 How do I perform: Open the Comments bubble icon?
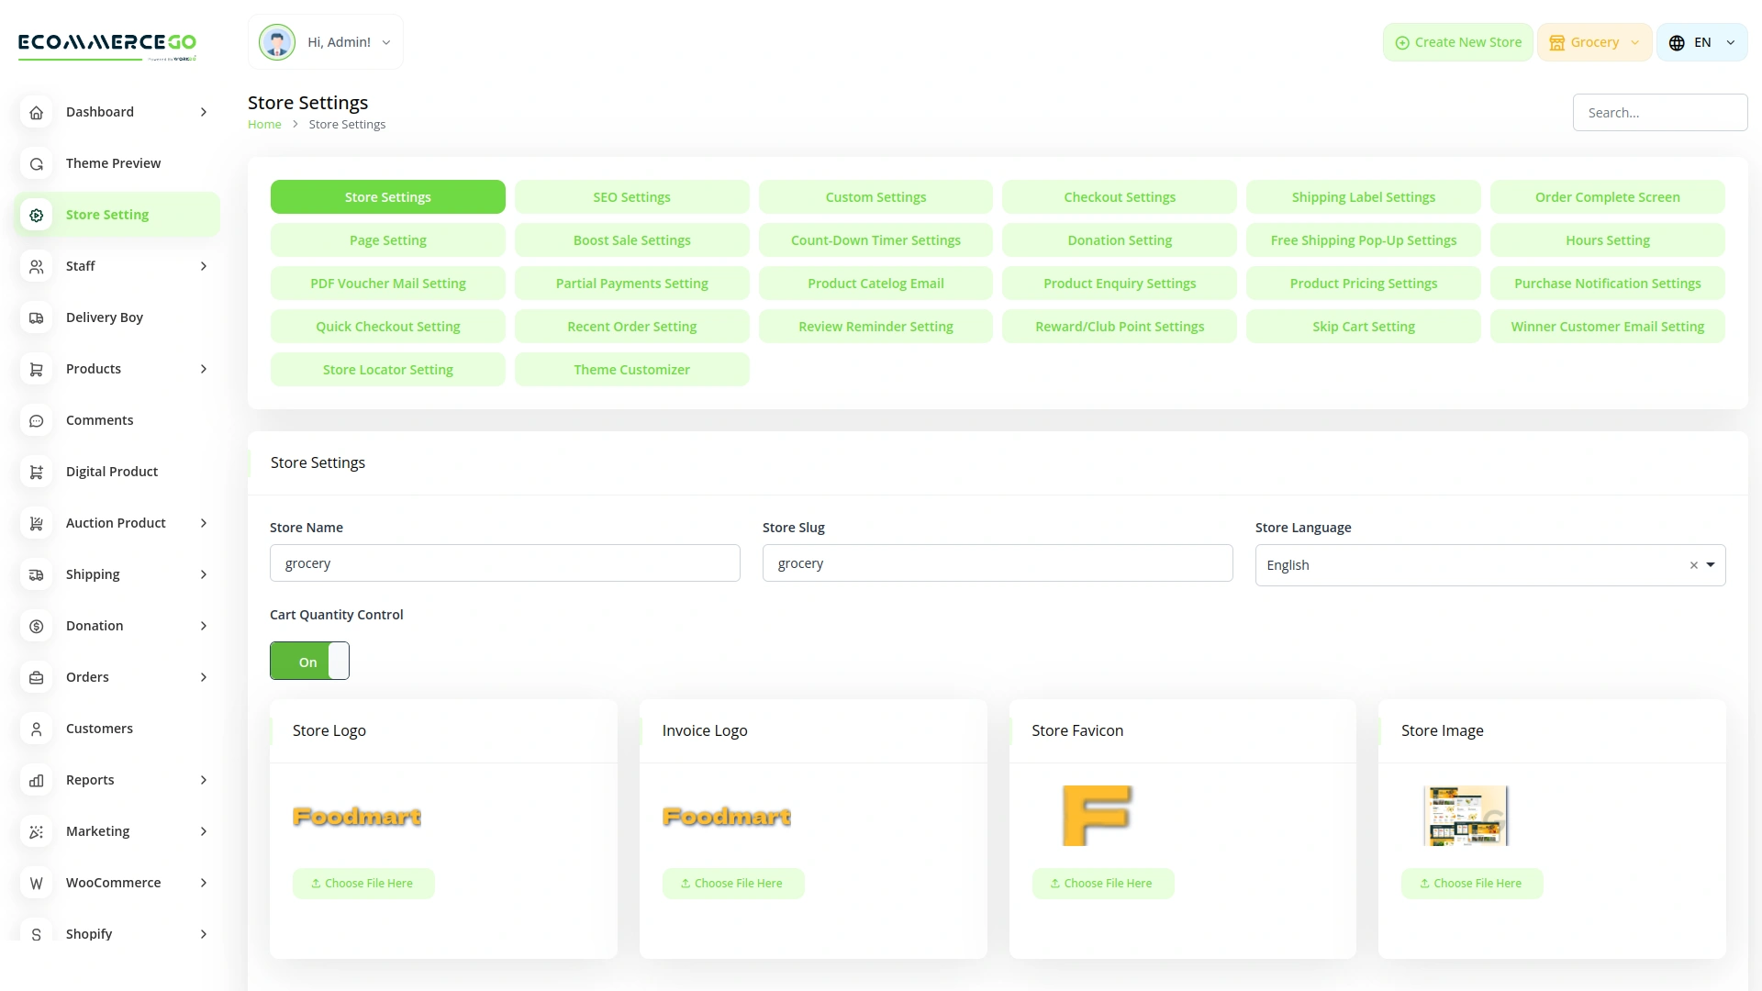point(36,420)
